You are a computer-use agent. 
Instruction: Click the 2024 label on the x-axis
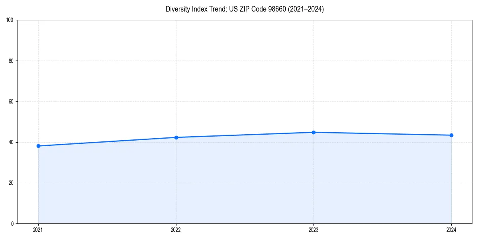pos(451,230)
